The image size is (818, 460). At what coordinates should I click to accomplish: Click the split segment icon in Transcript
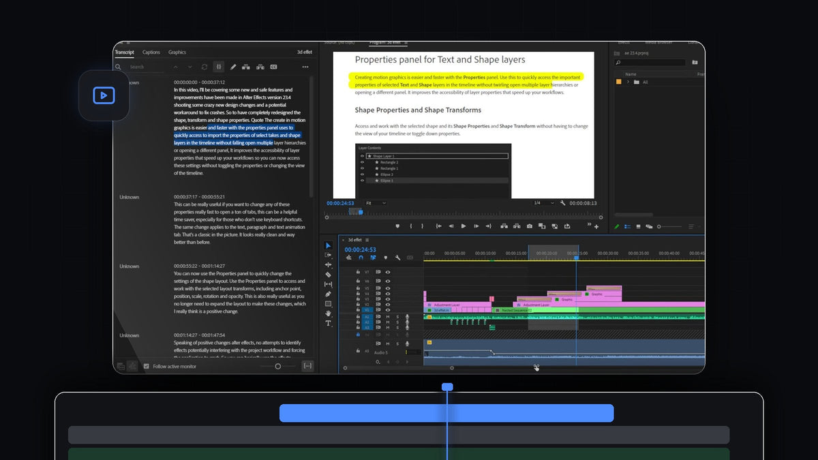click(x=260, y=67)
